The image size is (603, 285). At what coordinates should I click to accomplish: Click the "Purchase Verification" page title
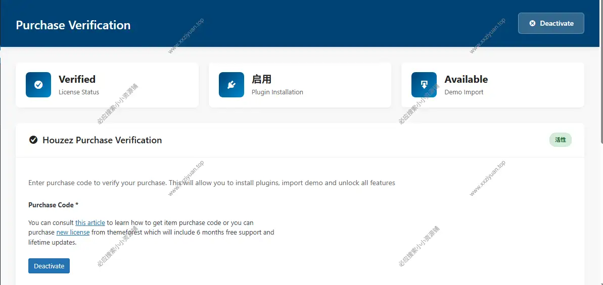(x=73, y=25)
